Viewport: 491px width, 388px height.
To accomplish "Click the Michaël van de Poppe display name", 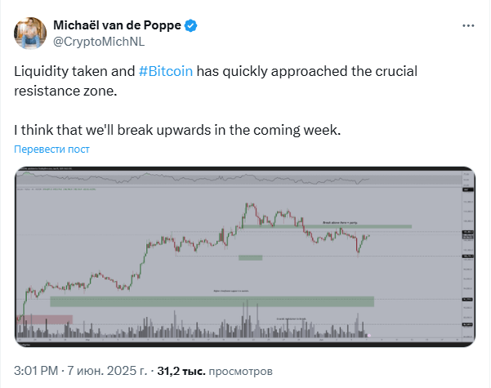I will point(117,25).
